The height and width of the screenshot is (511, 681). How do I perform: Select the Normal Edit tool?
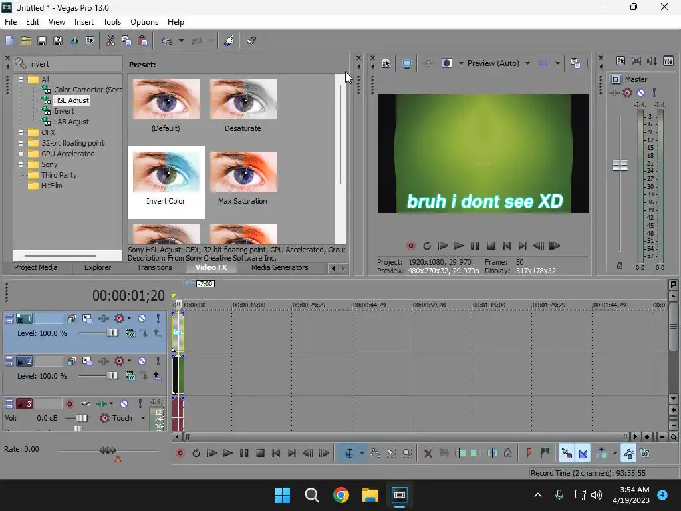pos(348,453)
